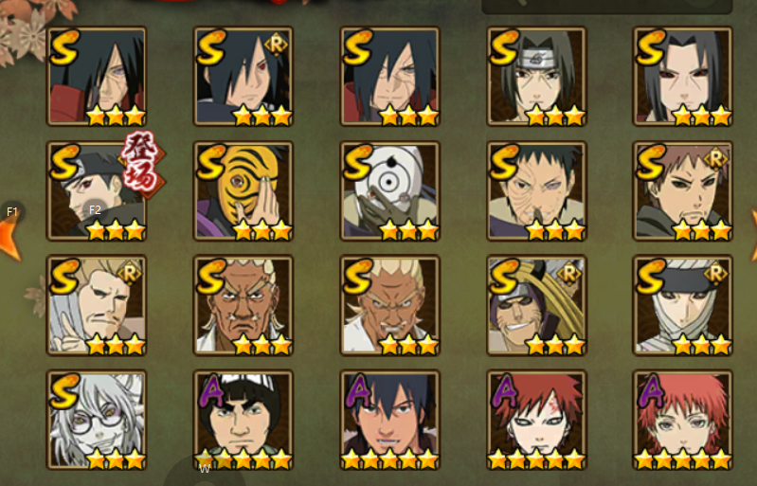Select dark-skinned Raikage with white mustache
757x486 pixels.
(x=243, y=305)
